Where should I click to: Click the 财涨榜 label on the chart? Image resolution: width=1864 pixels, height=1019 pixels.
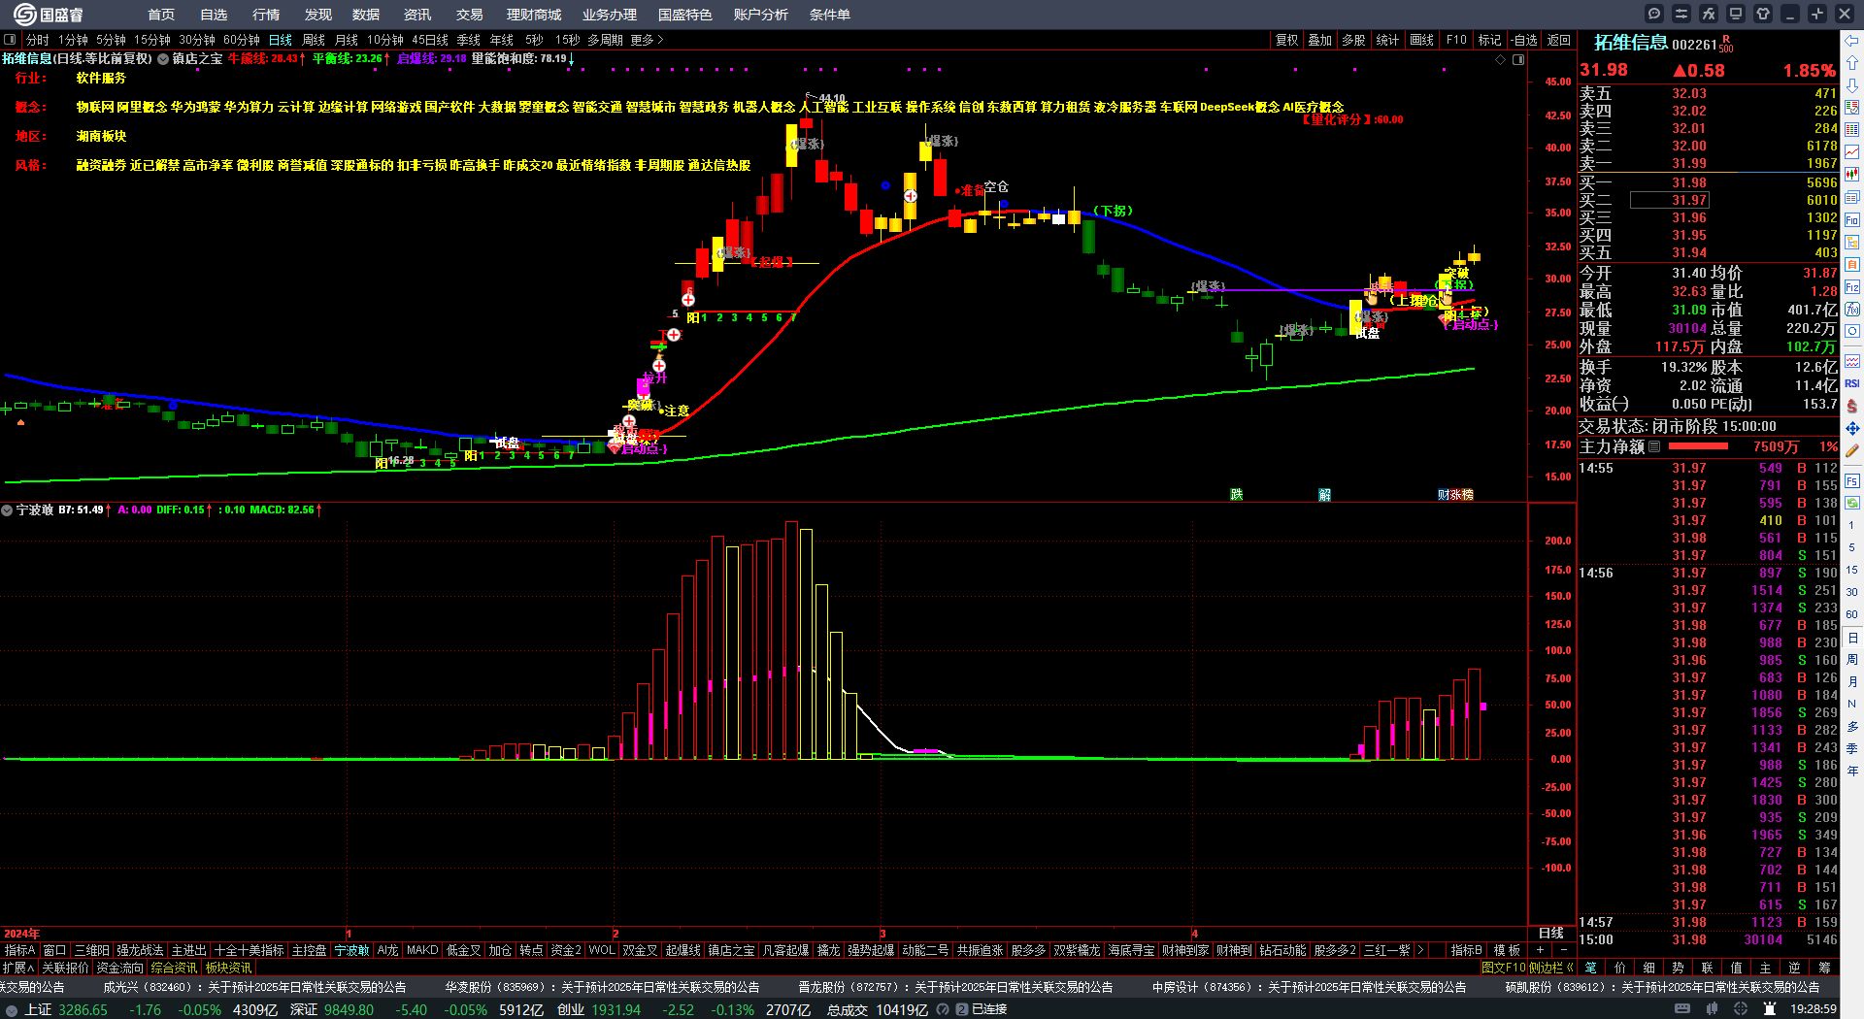pos(1456,494)
